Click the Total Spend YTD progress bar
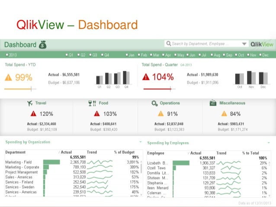The height and width of the screenshot is (207, 276). [20, 89]
